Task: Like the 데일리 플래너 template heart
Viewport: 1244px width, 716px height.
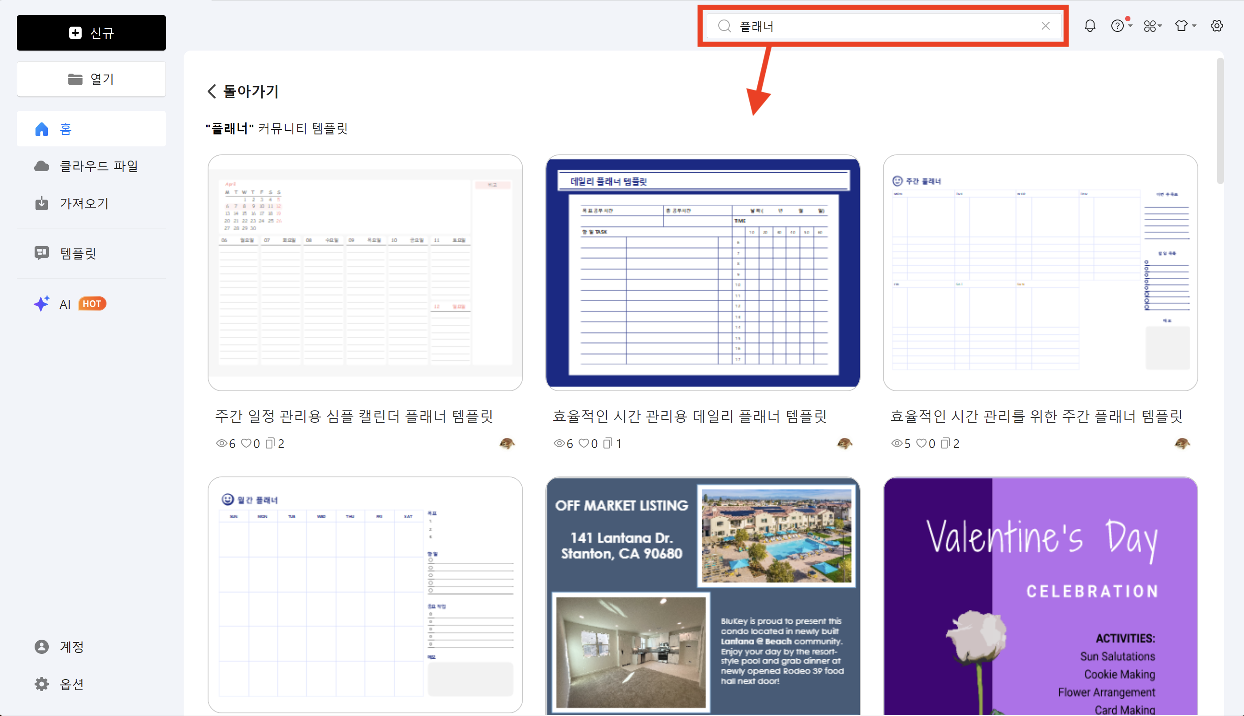Action: pyautogui.click(x=584, y=444)
